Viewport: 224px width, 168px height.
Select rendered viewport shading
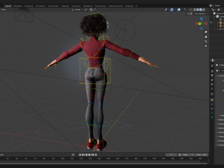tap(203, 10)
